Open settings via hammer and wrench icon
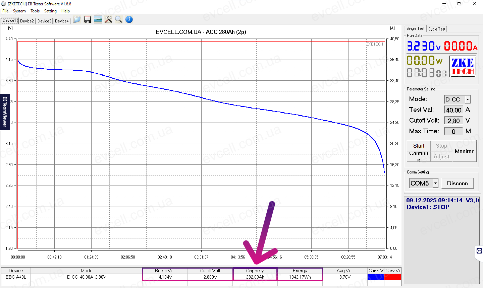483x288 pixels. point(108,20)
